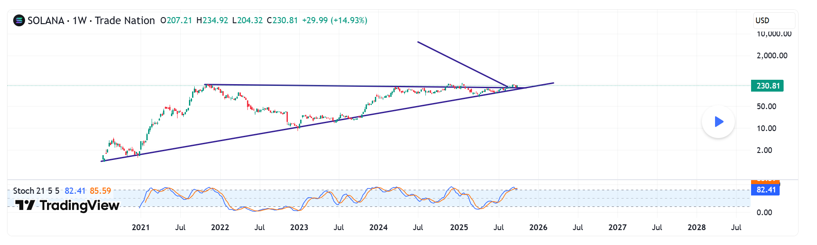Click the orange 85.59 Stoch value
This screenshot has height=245, width=817.
(x=100, y=191)
